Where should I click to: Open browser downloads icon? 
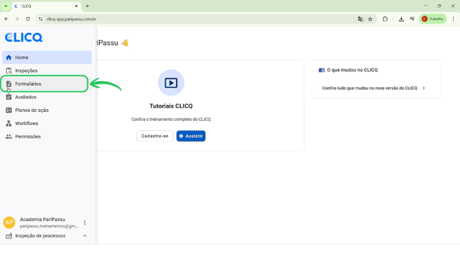click(x=402, y=19)
